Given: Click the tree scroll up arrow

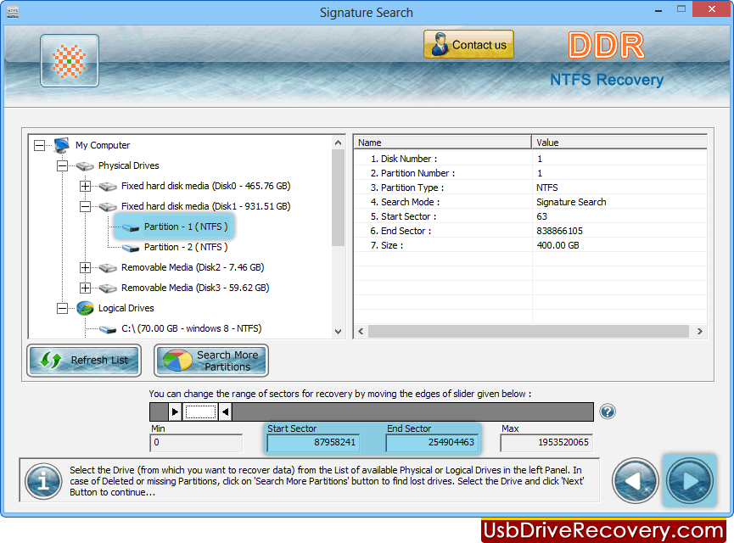Looking at the screenshot, I should pos(338,143).
